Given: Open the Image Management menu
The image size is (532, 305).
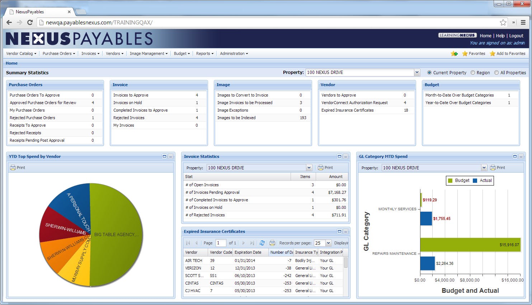Looking at the screenshot, I should click(149, 53).
